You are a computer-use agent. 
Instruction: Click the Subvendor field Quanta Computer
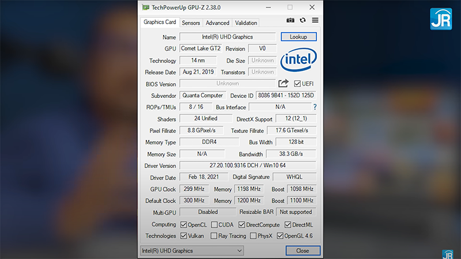tap(203, 96)
